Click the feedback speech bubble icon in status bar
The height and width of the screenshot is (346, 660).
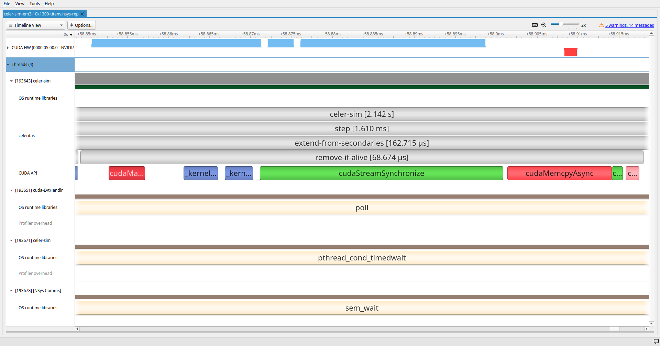point(656,341)
